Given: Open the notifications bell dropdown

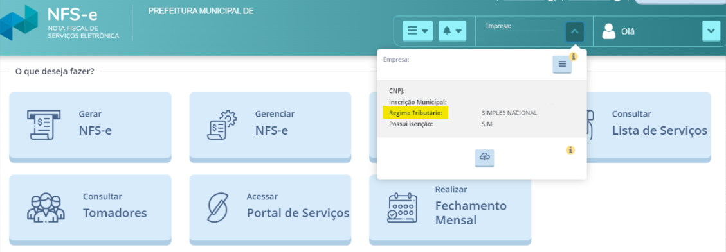Looking at the screenshot, I should tap(452, 31).
